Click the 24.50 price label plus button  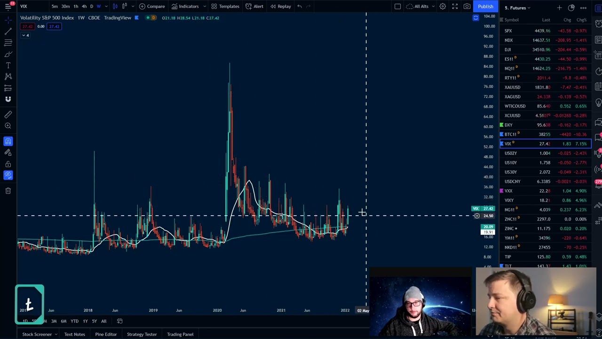click(476, 216)
